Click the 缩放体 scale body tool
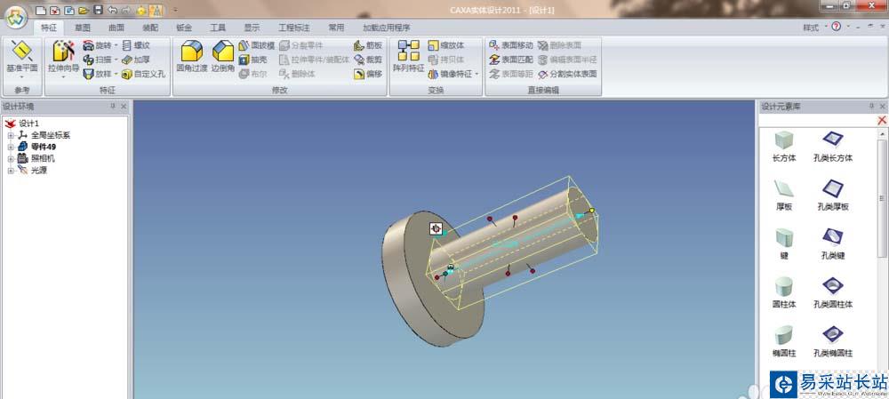 pyautogui.click(x=445, y=45)
